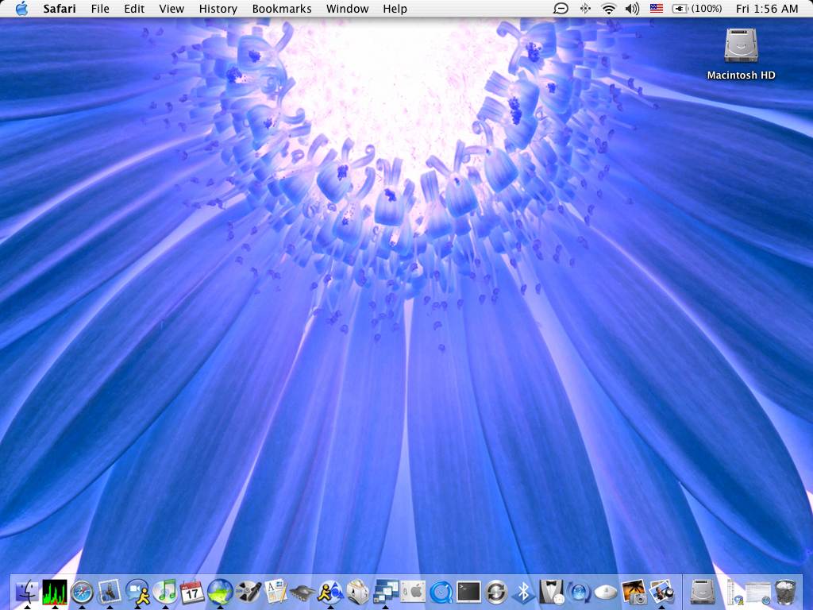813x610 pixels.
Task: Open the Edit menu
Action: [x=134, y=9]
